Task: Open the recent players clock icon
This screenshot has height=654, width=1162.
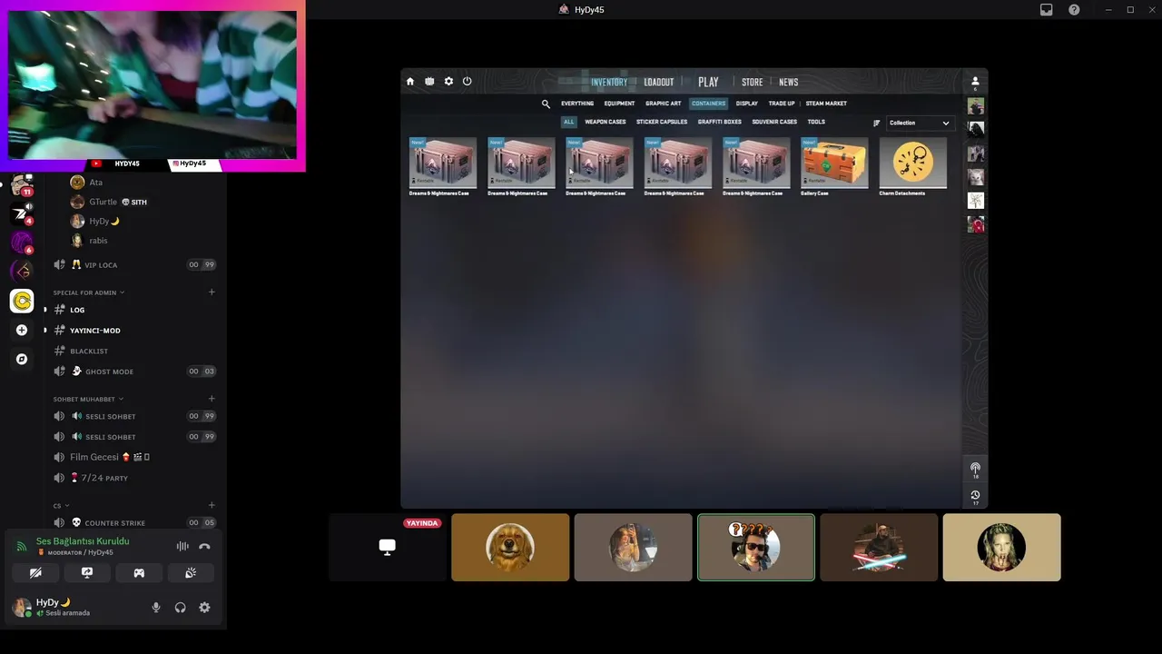Action: [975, 495]
